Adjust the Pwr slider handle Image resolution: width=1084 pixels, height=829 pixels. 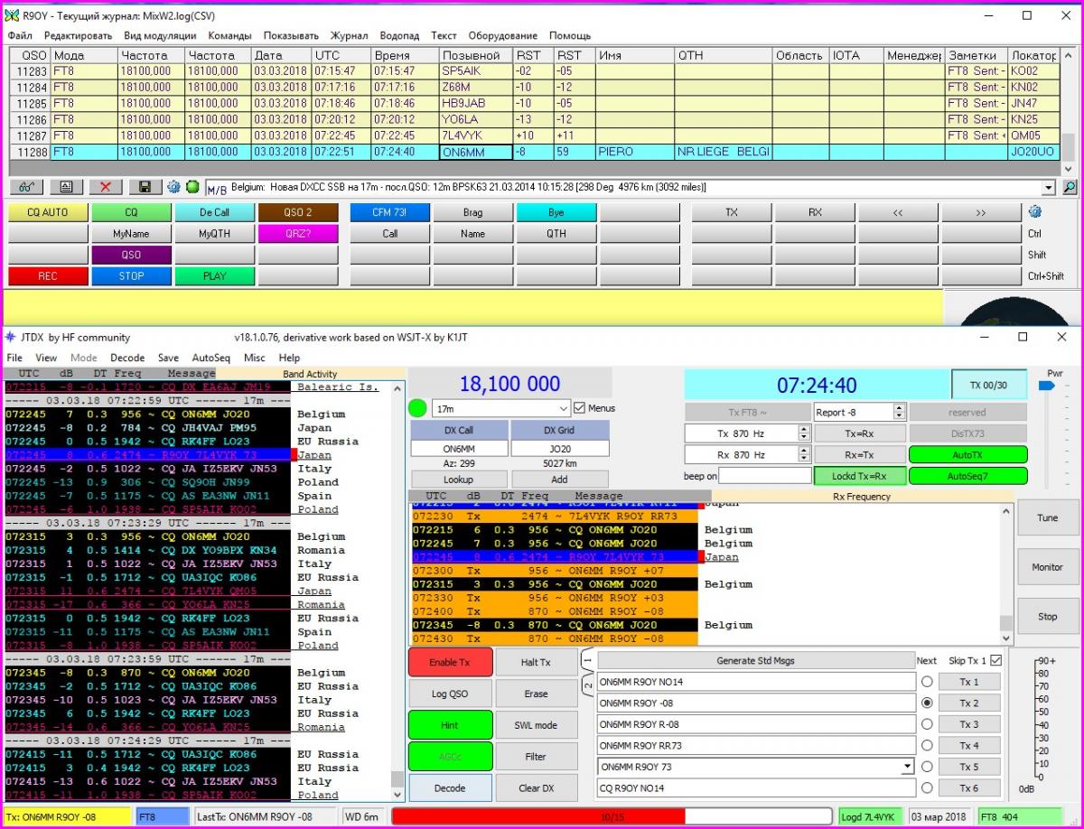1047,386
